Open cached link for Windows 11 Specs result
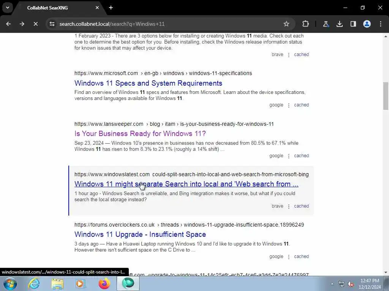389x291 pixels. point(301,105)
